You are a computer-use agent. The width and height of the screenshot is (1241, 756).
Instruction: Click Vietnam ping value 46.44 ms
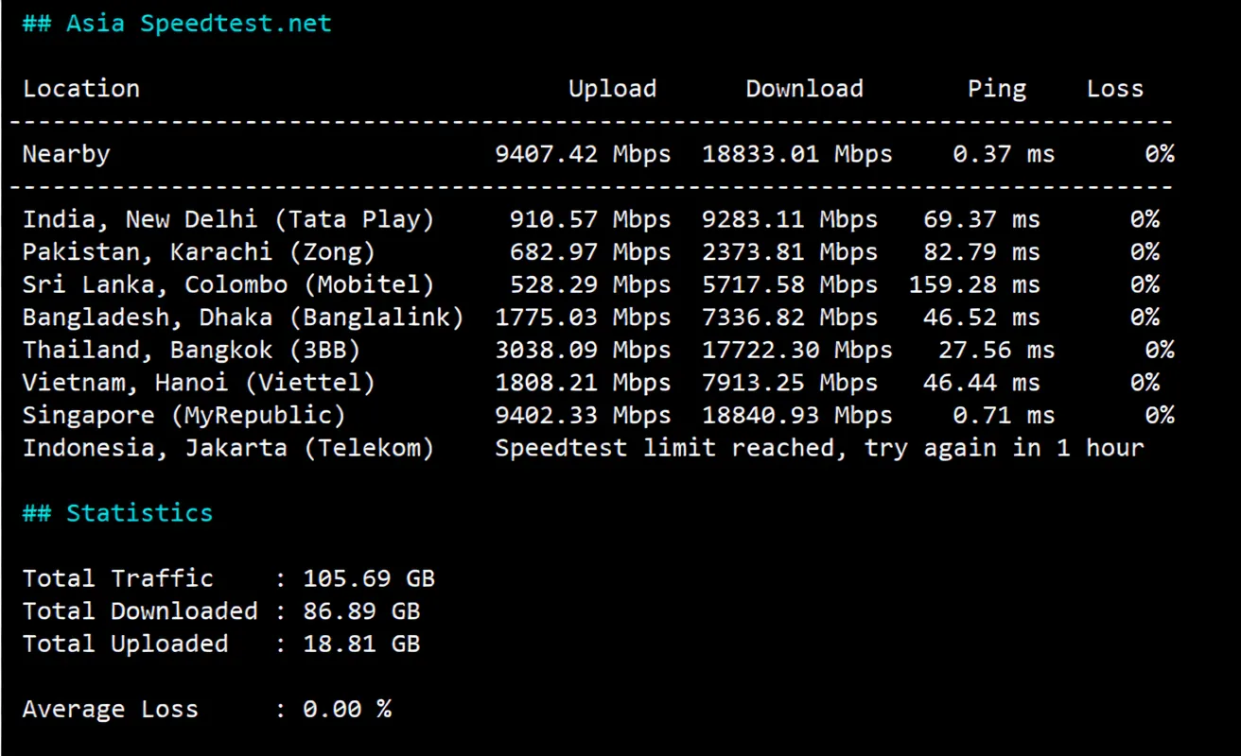(x=982, y=383)
